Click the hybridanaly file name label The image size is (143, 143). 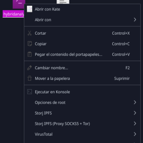tap(13, 14)
